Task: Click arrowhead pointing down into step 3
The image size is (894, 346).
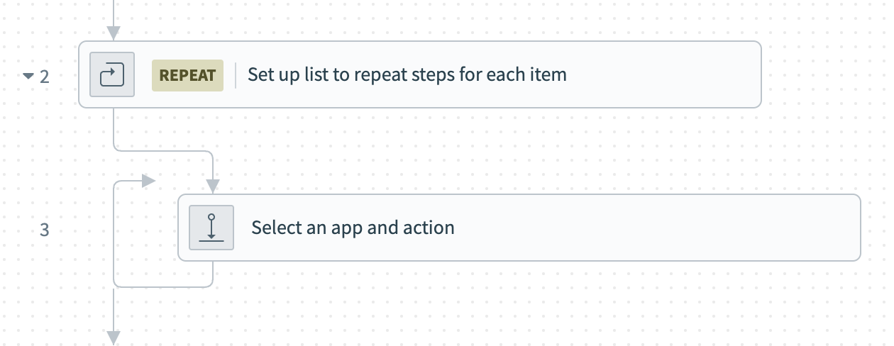Action: tap(213, 186)
